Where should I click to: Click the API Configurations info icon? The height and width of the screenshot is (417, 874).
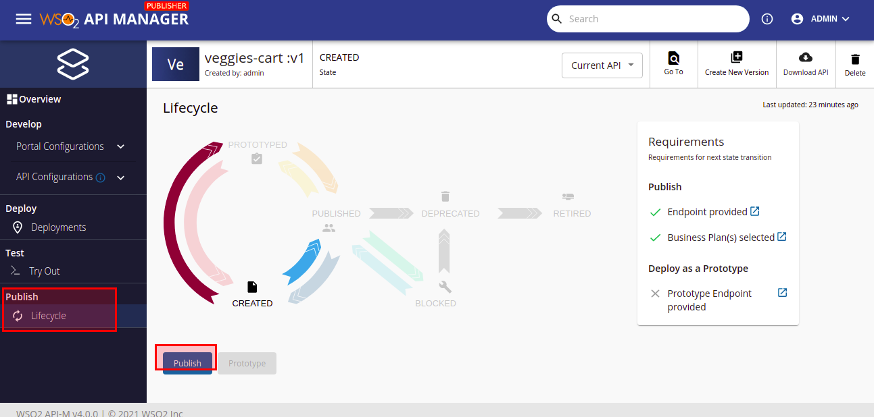(x=100, y=178)
